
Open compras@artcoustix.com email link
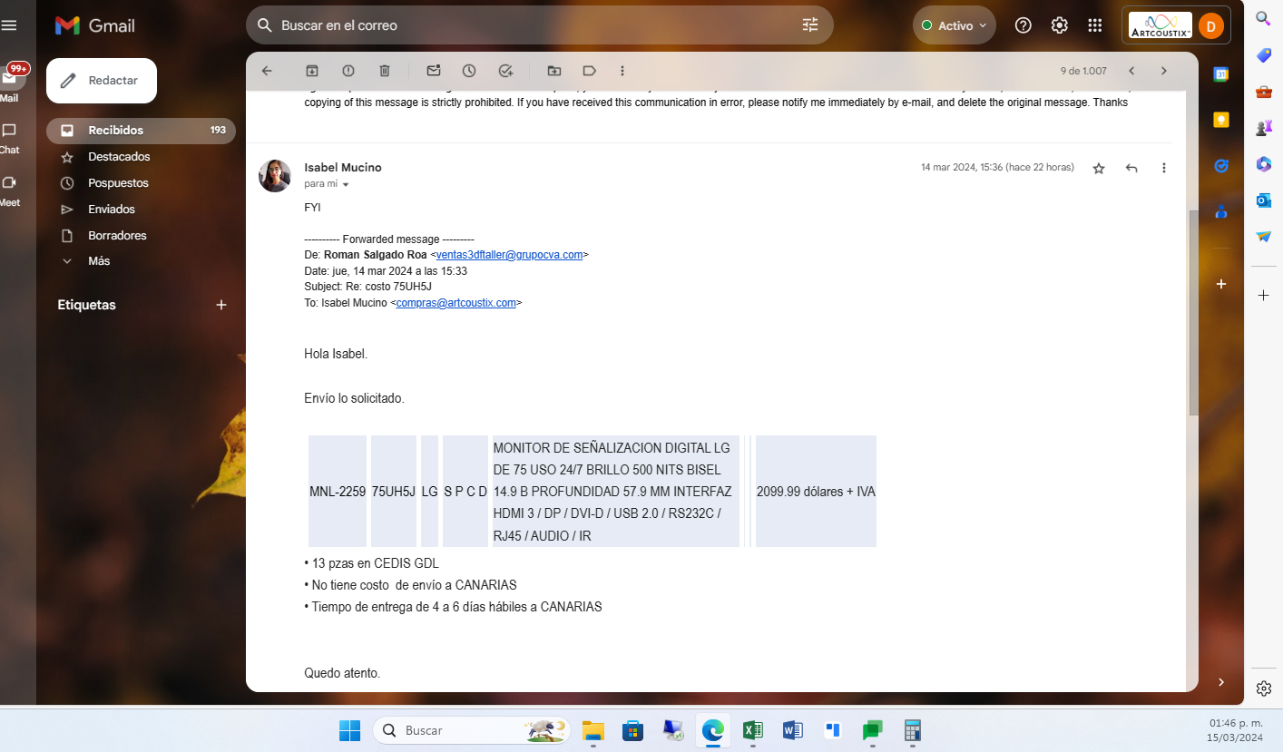coord(455,303)
